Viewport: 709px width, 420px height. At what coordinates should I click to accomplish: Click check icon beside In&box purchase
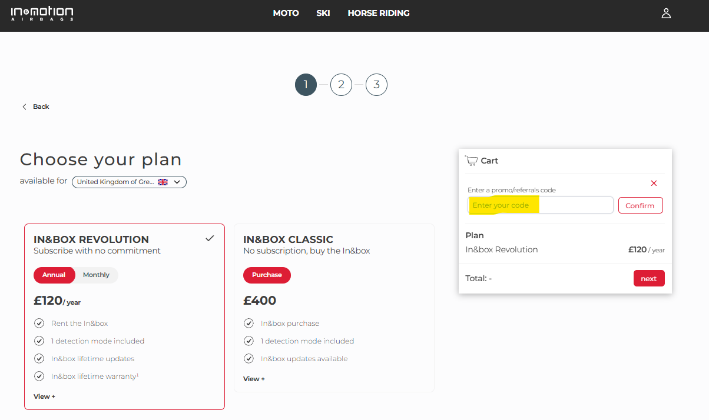(249, 324)
